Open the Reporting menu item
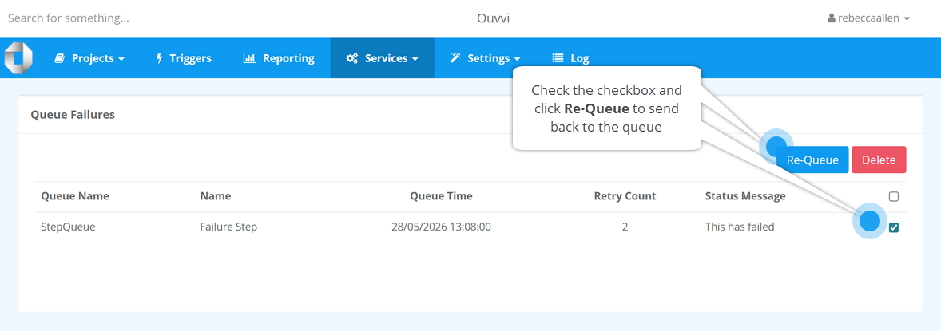Viewport: 941px width, 331px height. coord(279,58)
